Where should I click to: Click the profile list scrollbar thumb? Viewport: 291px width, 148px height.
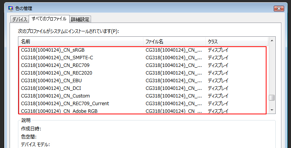click(x=272, y=98)
